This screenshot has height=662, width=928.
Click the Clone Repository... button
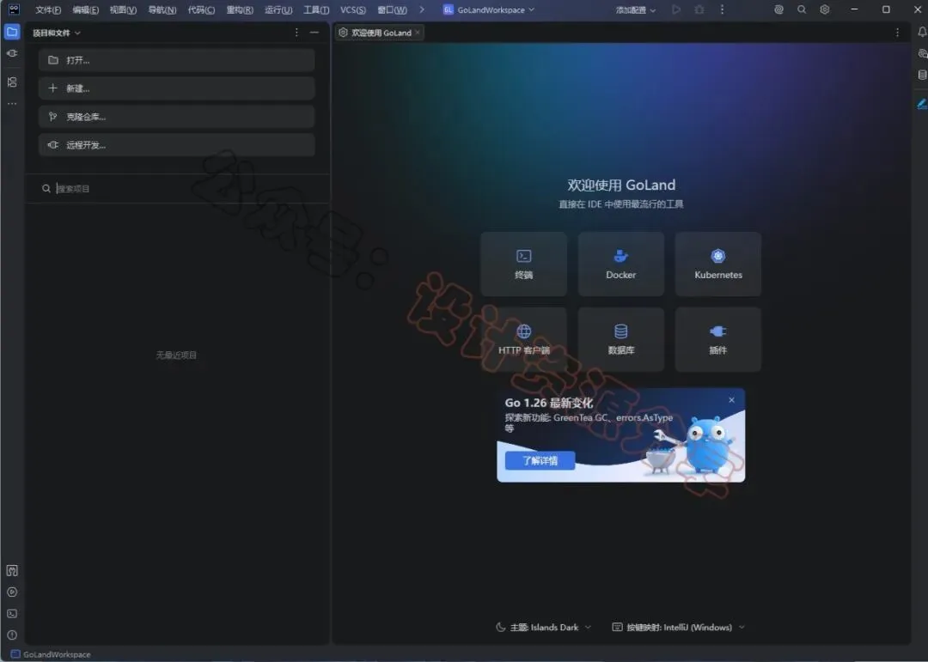point(176,117)
